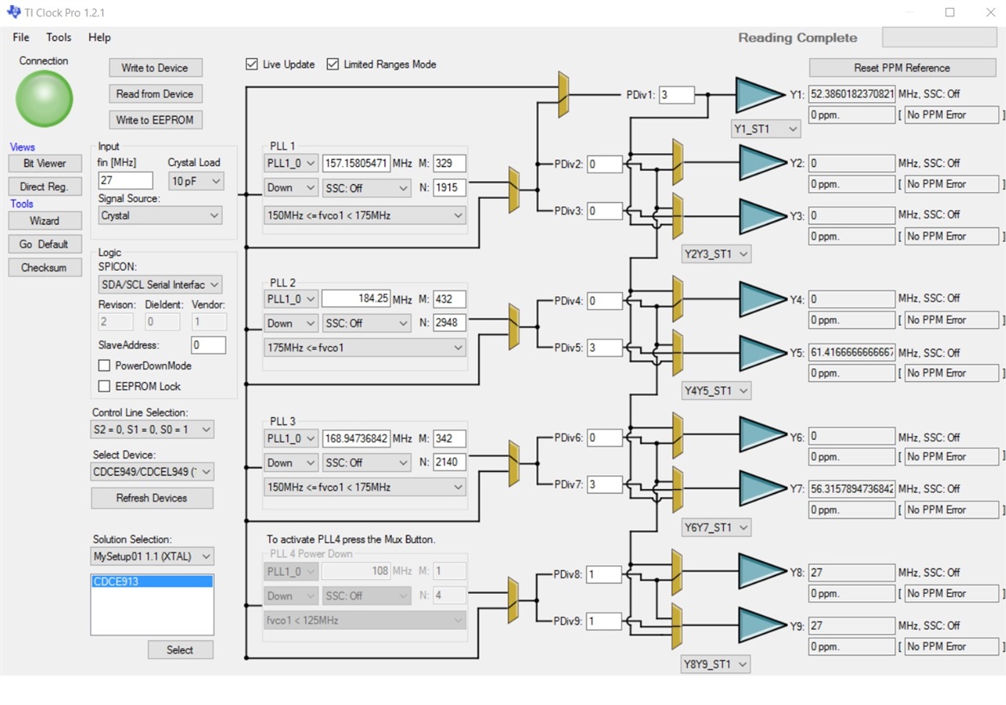Toggle the Y6 output mux
Image resolution: width=1006 pixels, height=705 pixels.
tap(677, 435)
